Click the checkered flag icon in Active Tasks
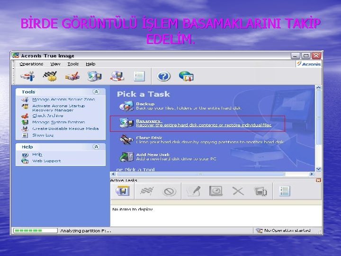Viewport: 341px width, 256px height. [147, 192]
